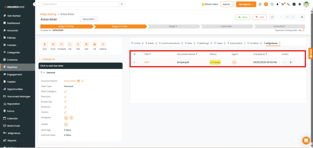Click the Note quick action icon
Screen dimensions: 313x148
(x=45, y=45)
